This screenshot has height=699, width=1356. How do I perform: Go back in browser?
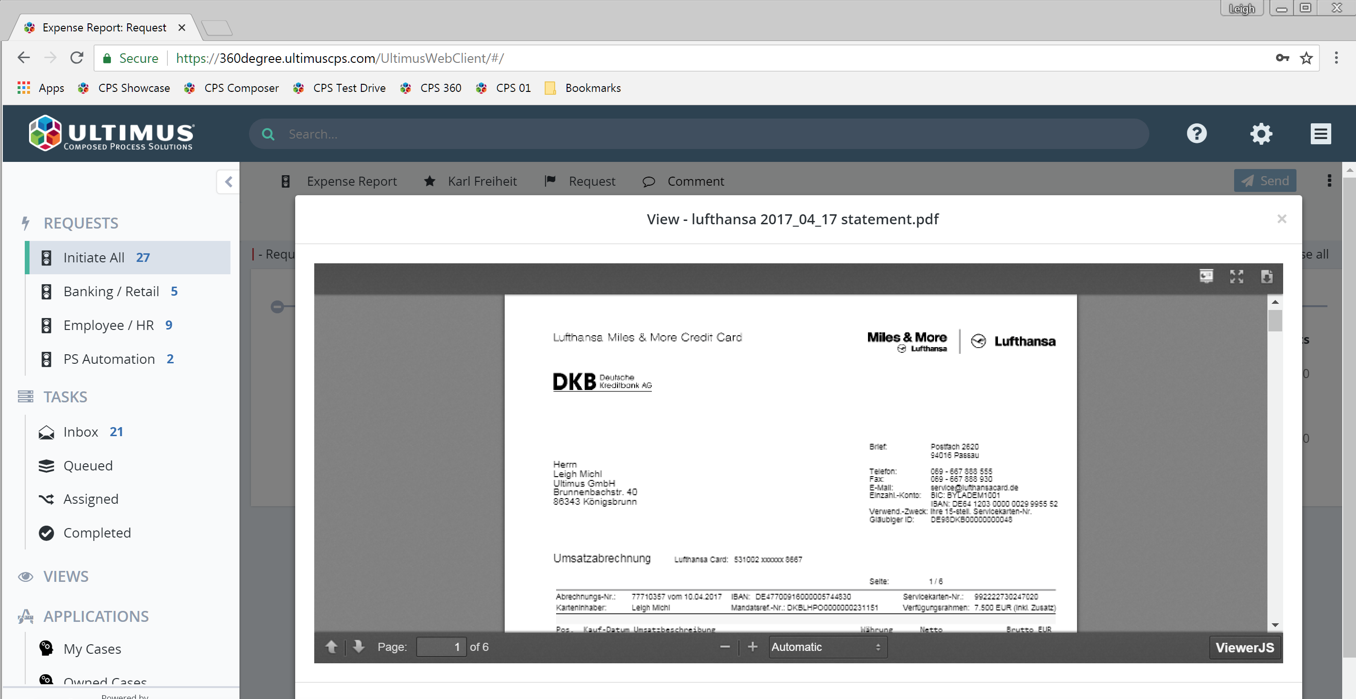24,57
